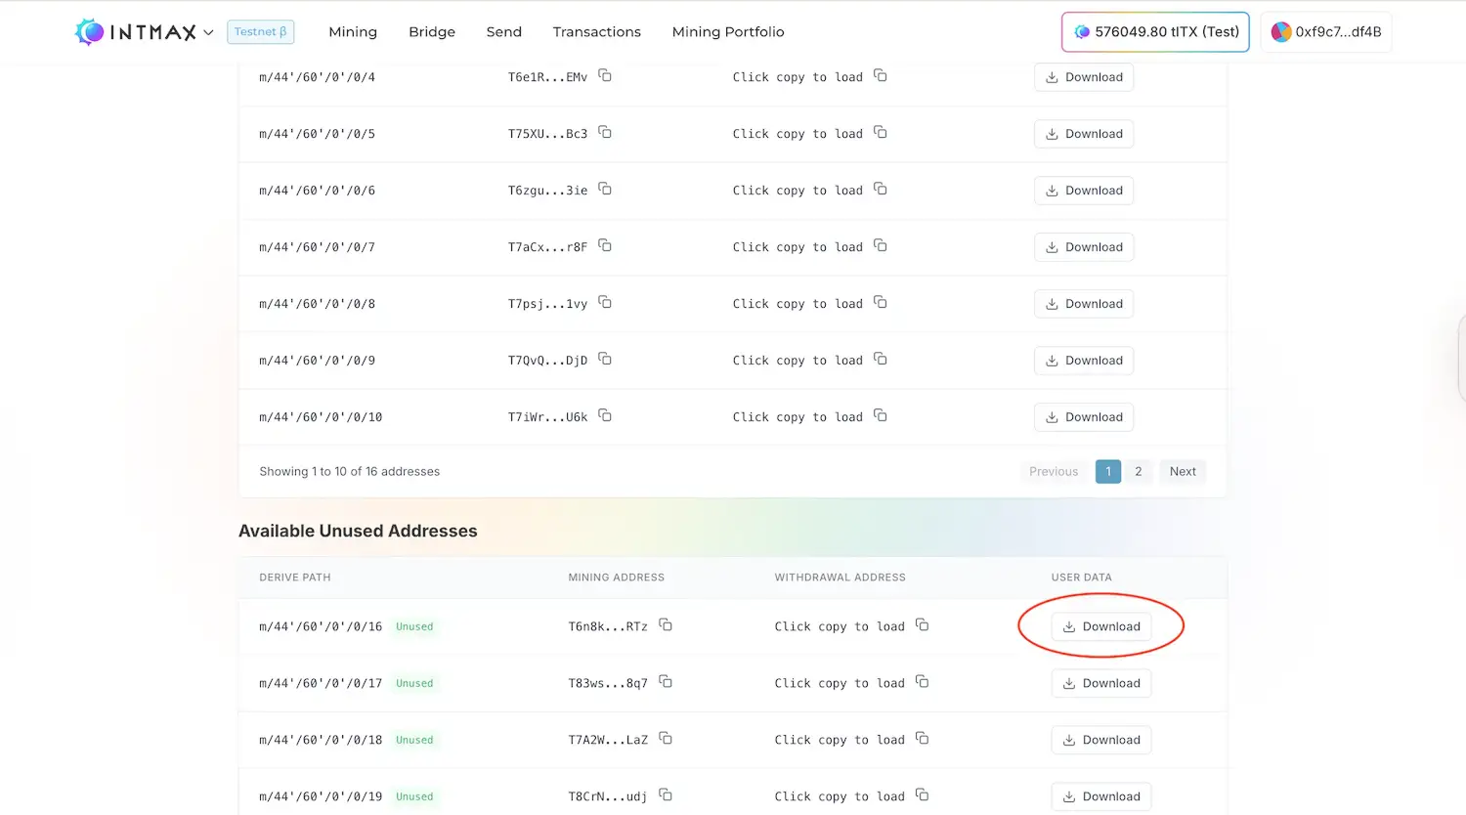Click Next in address pagination
The image size is (1466, 815).
(1183, 471)
